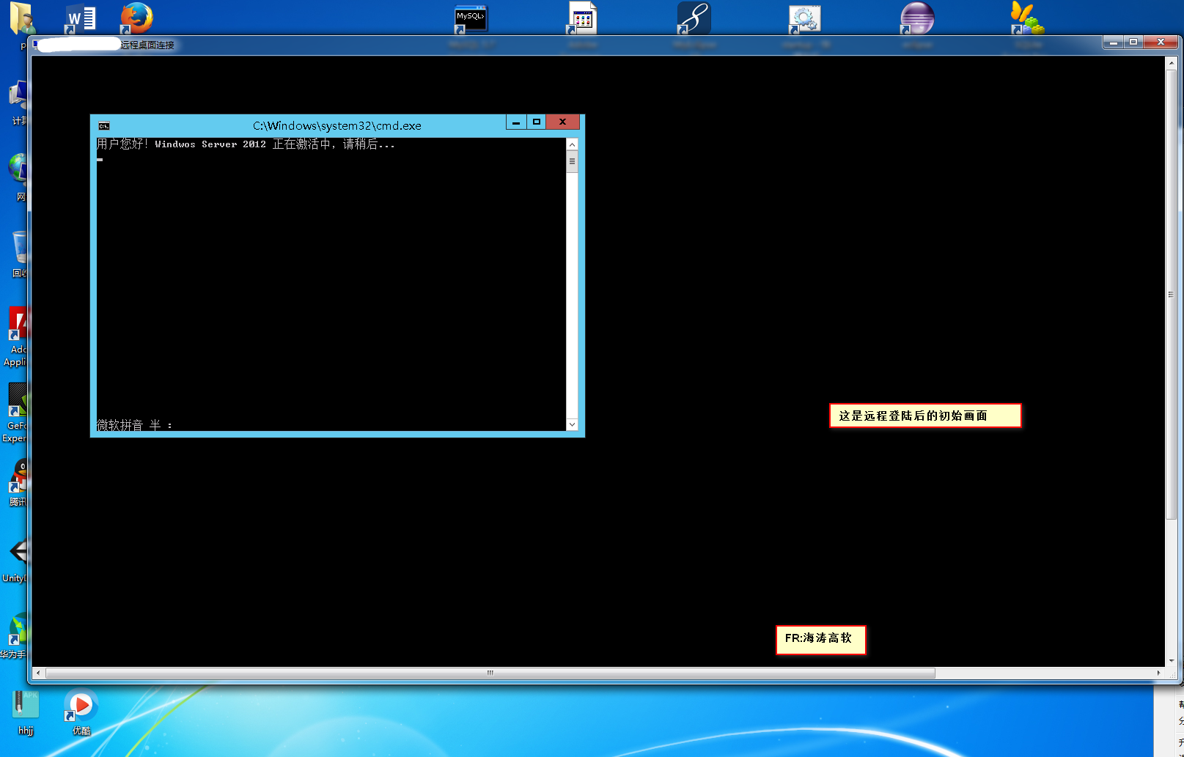Click the 'Windwos Server 2012' activation message
Viewport: 1184px width, 757px height.
246,144
